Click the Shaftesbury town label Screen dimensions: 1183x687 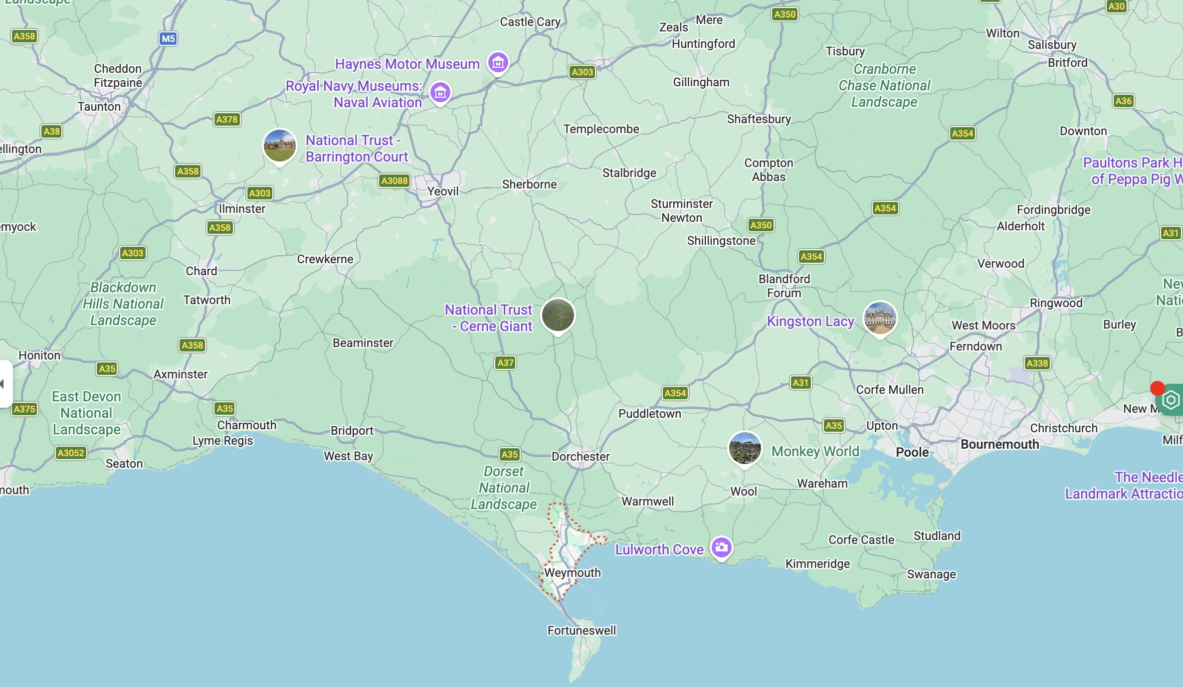click(759, 119)
